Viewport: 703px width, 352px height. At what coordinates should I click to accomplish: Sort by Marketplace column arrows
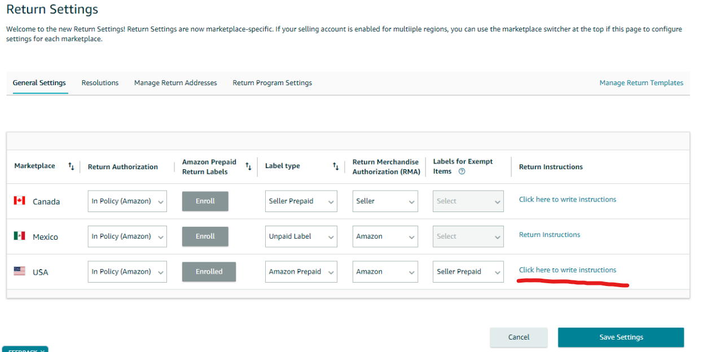coord(71,166)
